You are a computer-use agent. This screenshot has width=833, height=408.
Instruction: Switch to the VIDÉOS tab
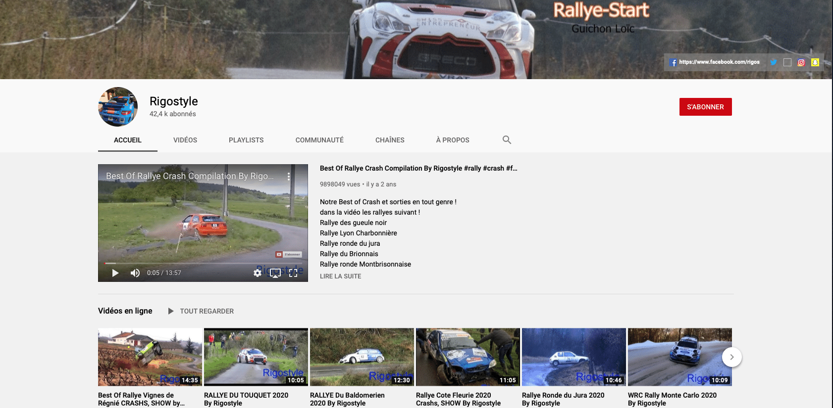tap(185, 140)
